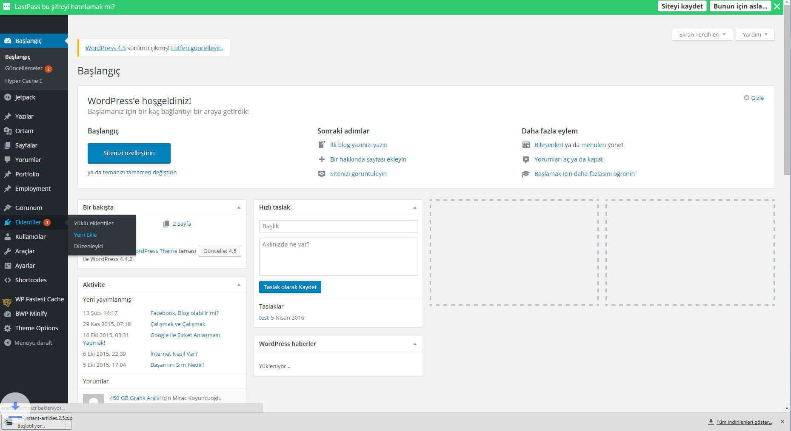Open 450 GB Grafik Arşivi comment link
The height and width of the screenshot is (431, 791).
pyautogui.click(x=135, y=398)
